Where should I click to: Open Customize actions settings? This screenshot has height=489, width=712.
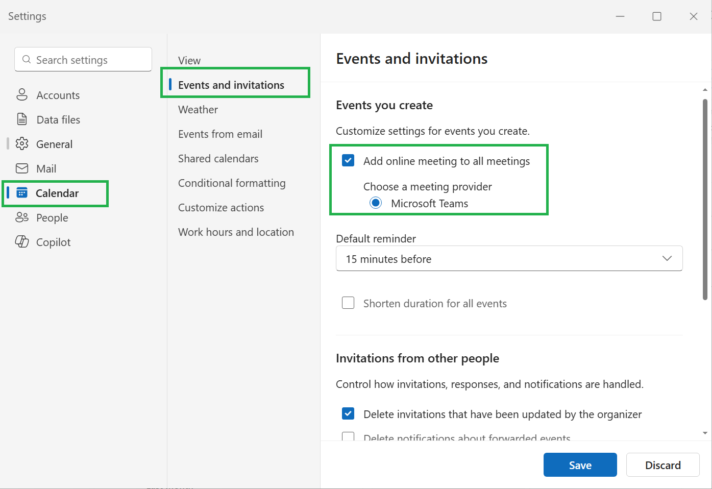click(221, 207)
